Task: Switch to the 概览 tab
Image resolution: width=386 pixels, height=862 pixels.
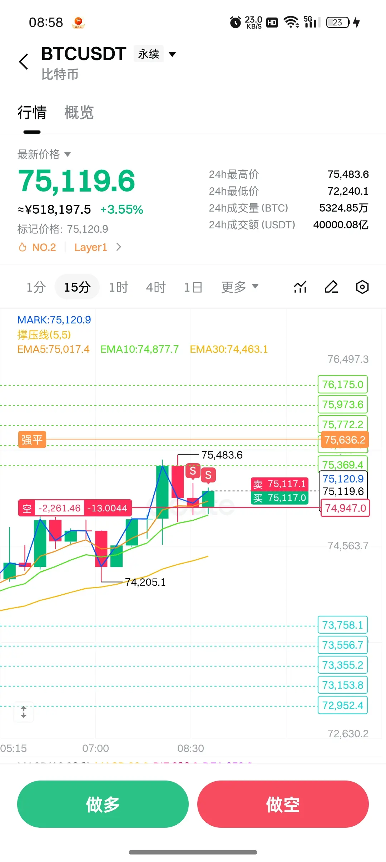Action: [79, 113]
